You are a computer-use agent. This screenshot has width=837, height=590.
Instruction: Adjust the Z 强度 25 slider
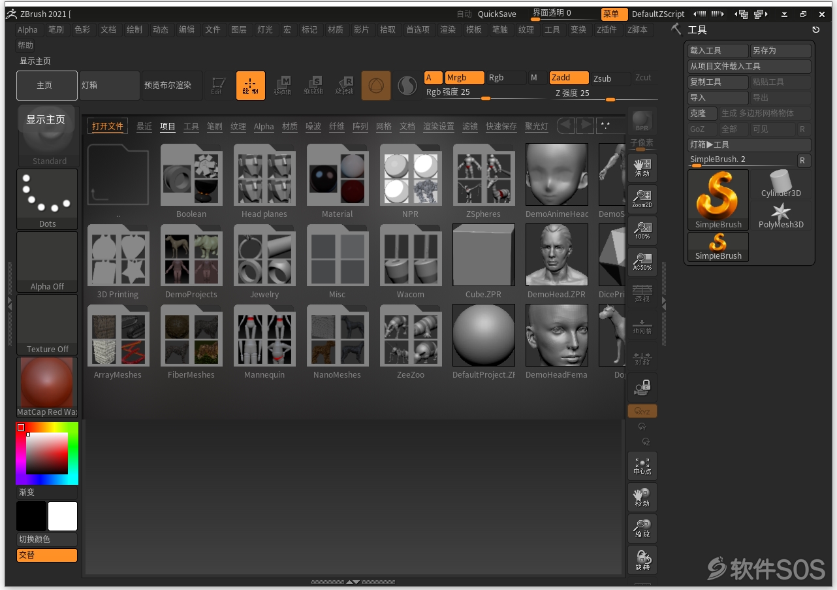point(605,93)
